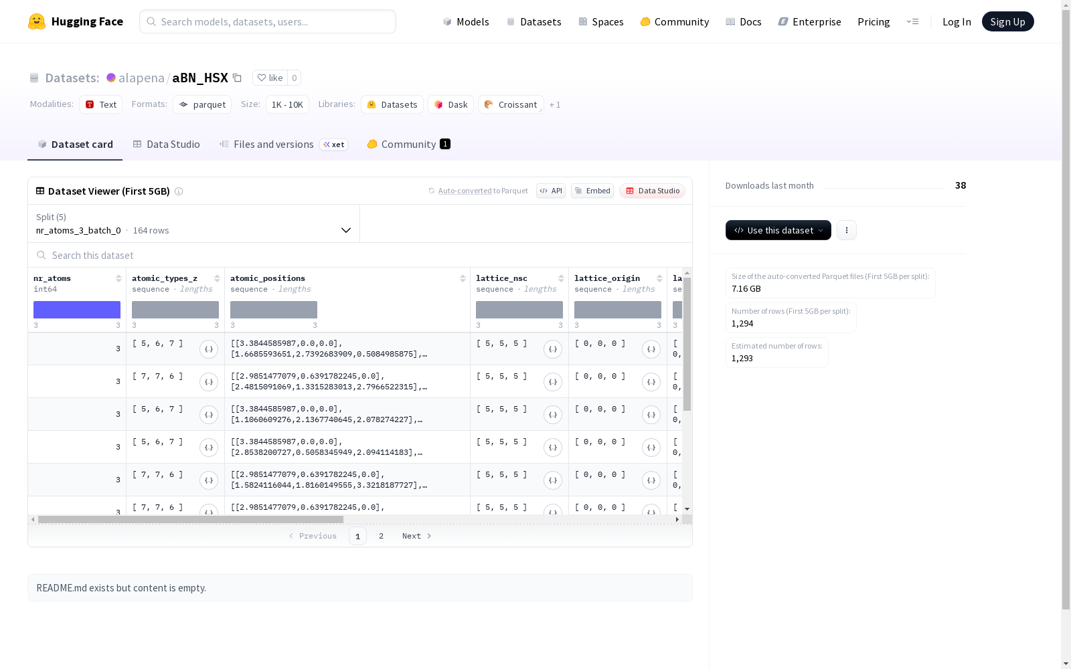Click the datasets stack icon beside Datasets:
Viewport: 1071px width, 669px height.
(x=34, y=78)
